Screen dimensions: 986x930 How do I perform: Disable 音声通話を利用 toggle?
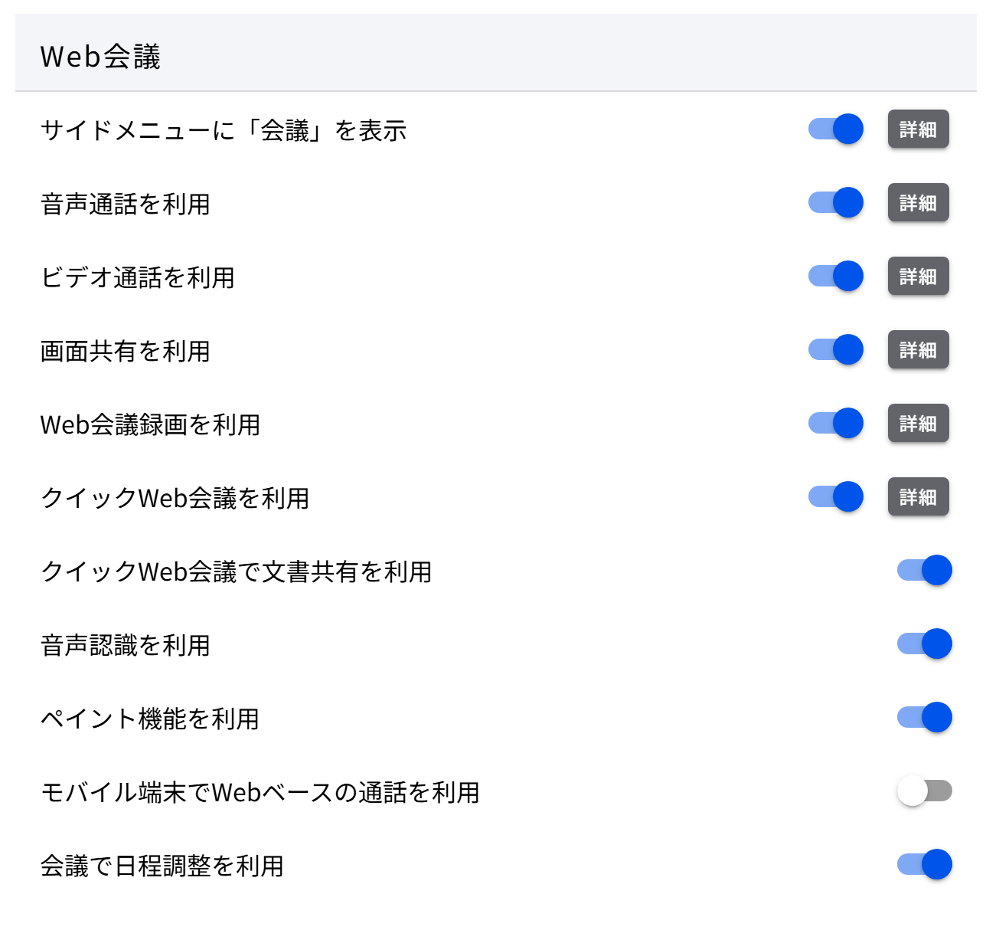tap(836, 202)
